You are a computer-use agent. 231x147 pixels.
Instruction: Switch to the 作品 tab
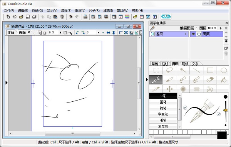(11, 32)
